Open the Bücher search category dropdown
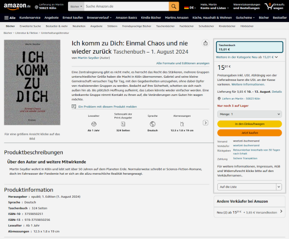This screenshot has width=289, height=239. 76,6
